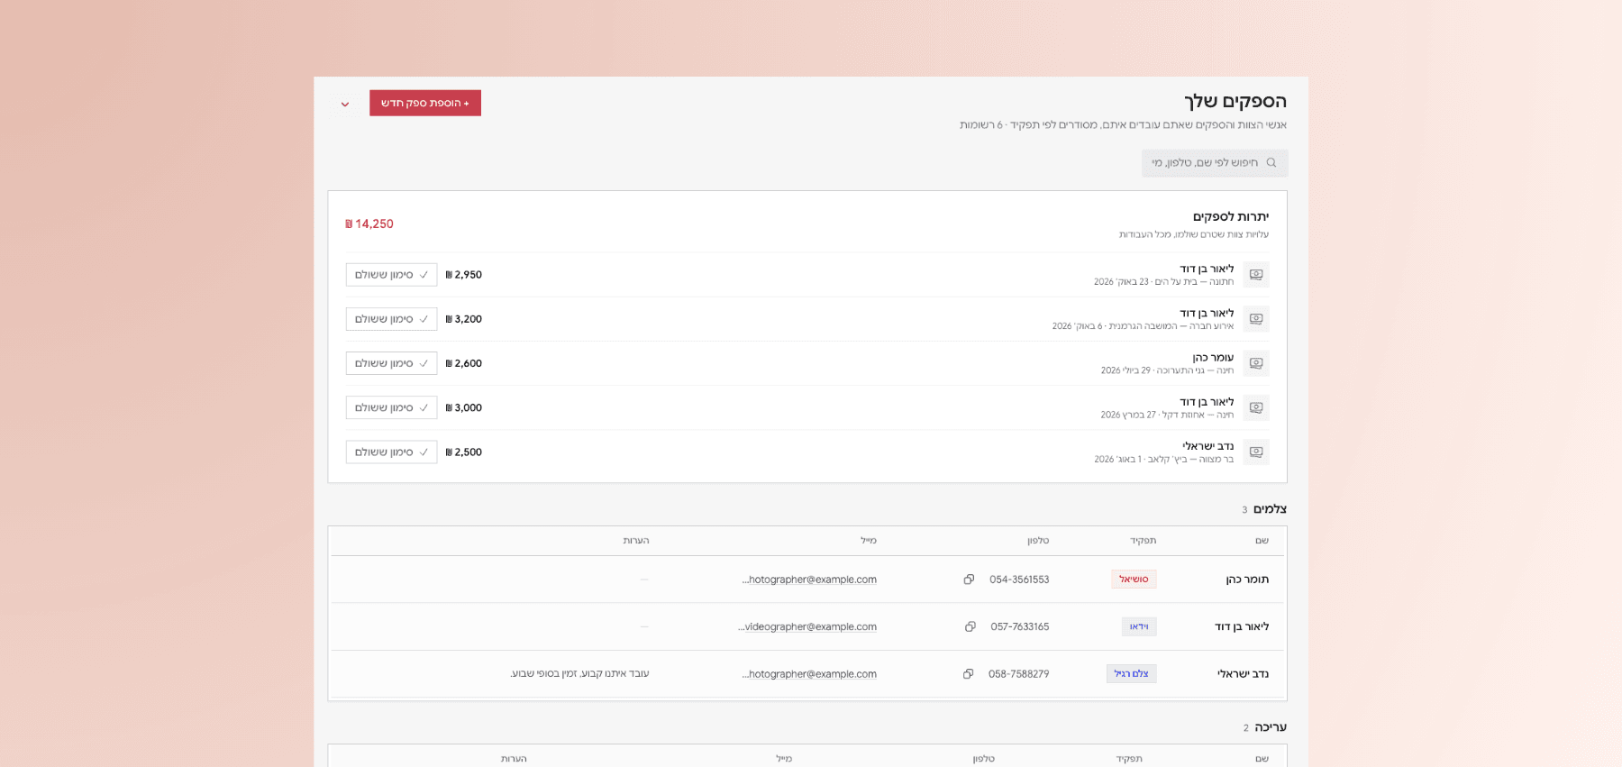Expand the chevron next to add supplier button
This screenshot has height=767, width=1622.
point(345,104)
